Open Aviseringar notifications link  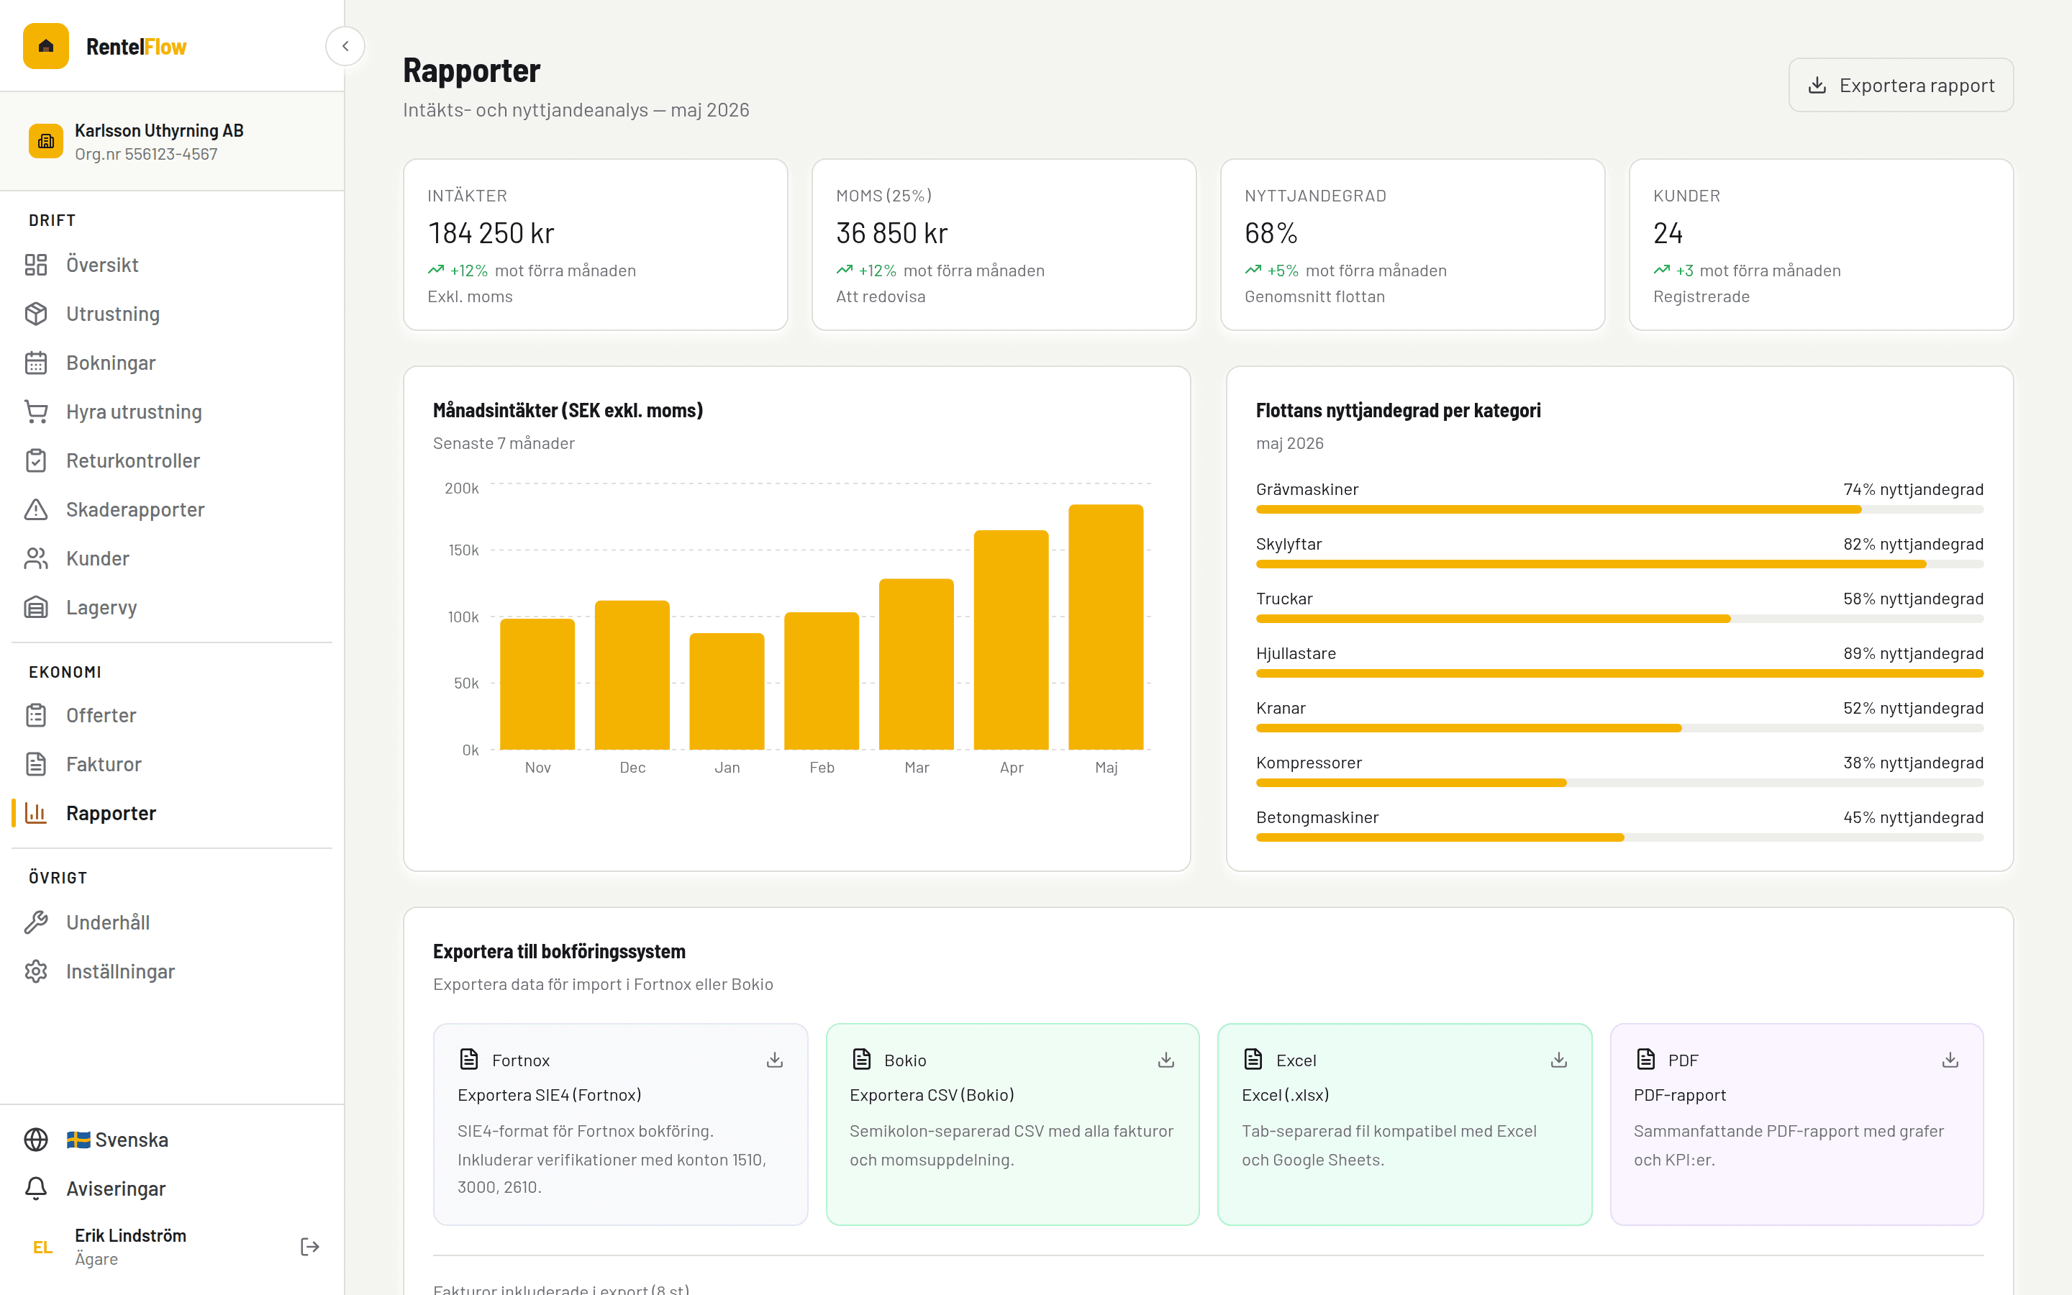(172, 1188)
